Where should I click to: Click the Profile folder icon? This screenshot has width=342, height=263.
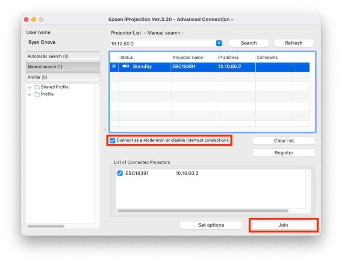tap(37, 95)
